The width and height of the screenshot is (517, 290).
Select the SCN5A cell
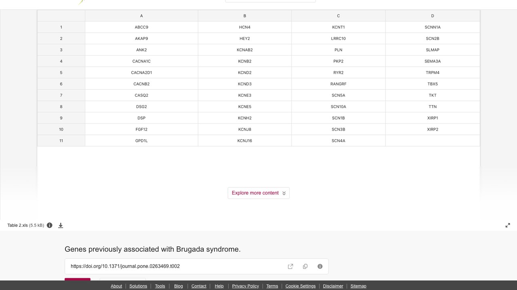[x=338, y=95]
